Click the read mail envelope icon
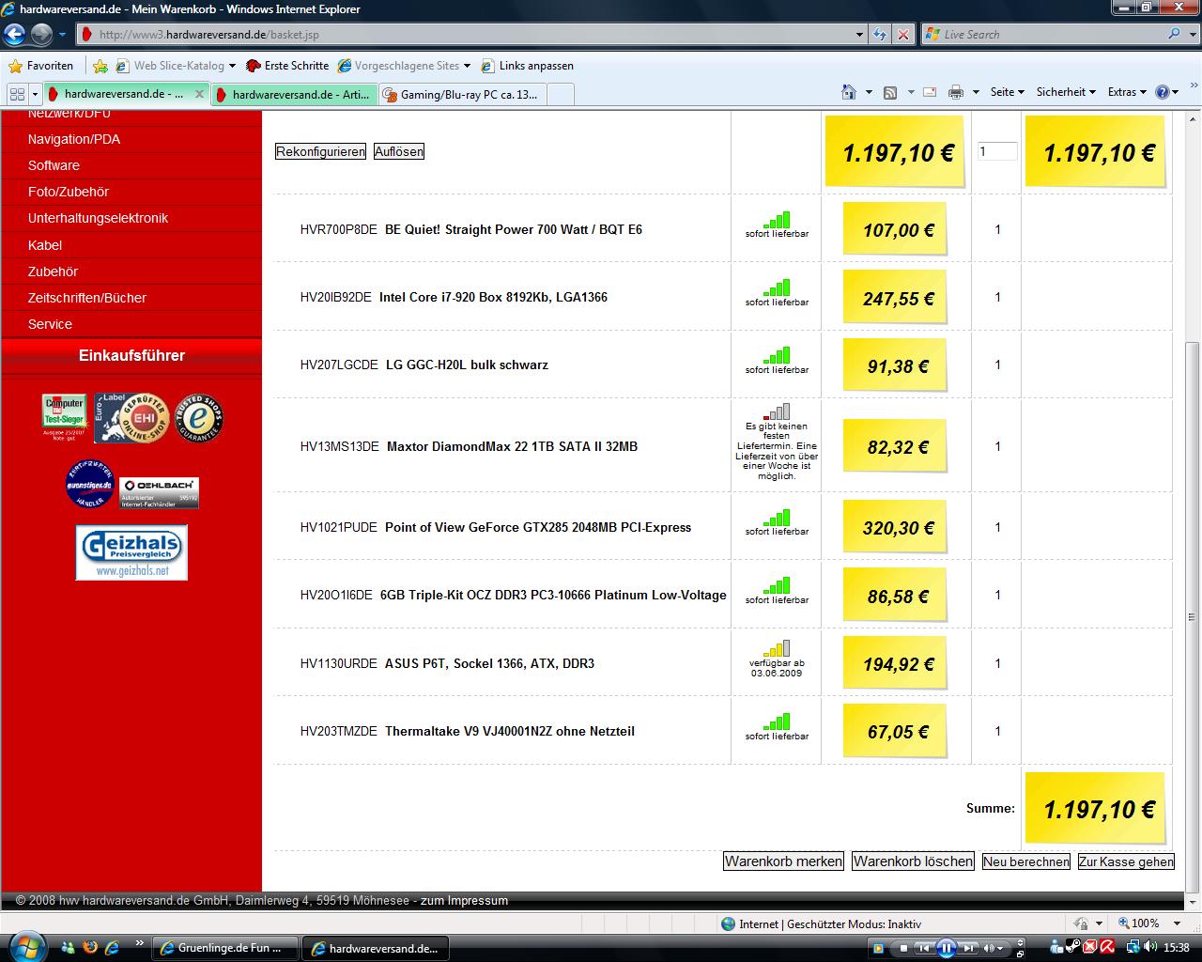Screen dimensions: 1202x962 click(x=930, y=92)
